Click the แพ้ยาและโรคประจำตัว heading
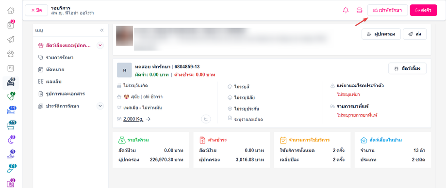Viewport: 446px width, 188px height. click(361, 85)
